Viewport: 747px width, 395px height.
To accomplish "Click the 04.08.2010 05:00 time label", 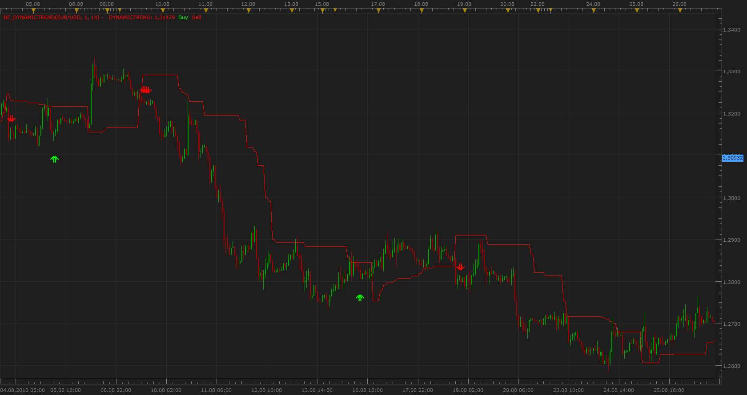I will pos(23,390).
